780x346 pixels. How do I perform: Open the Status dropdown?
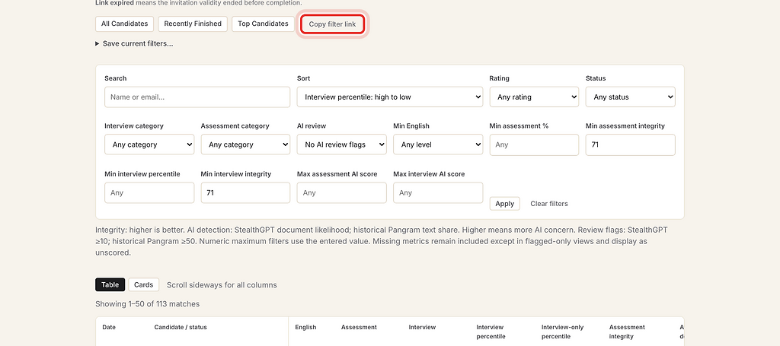[630, 97]
